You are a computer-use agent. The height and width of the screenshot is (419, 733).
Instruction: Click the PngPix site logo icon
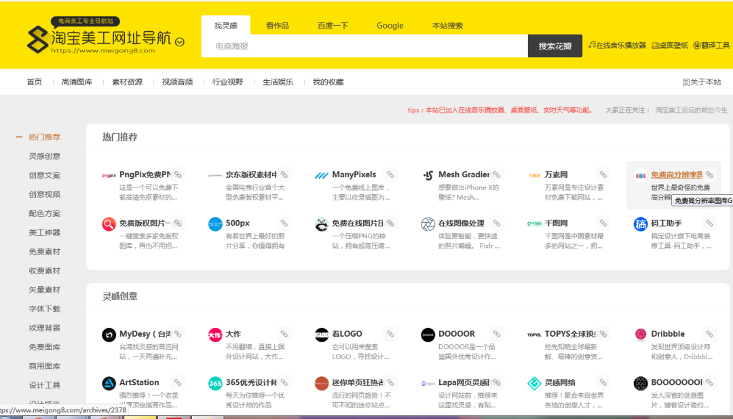tap(109, 175)
